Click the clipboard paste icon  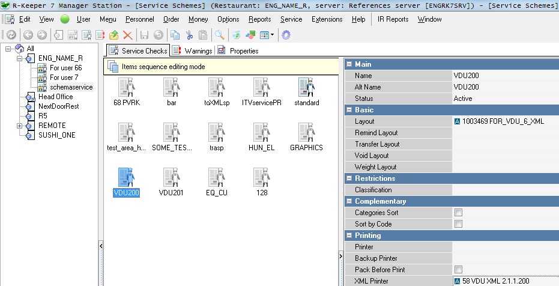tap(203, 35)
